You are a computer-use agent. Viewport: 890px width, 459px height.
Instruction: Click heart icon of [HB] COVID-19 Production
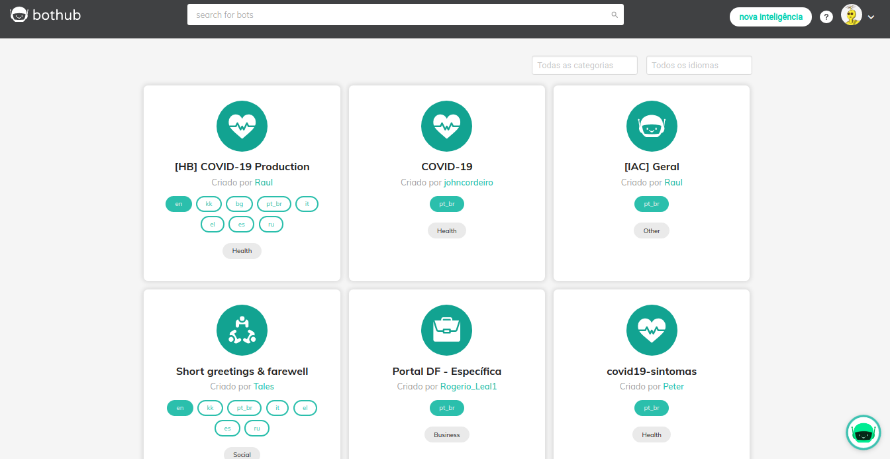pos(242,126)
